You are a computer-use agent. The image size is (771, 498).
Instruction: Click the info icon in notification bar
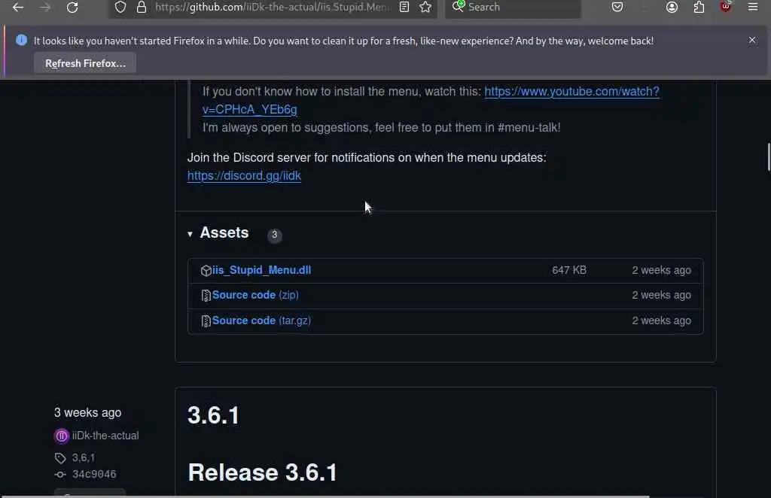point(21,40)
